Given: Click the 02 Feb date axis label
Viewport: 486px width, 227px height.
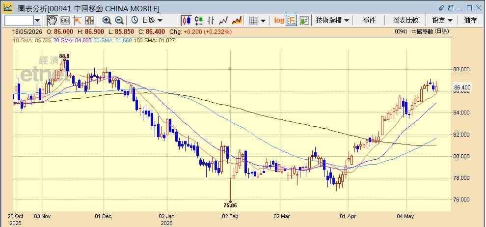Looking at the screenshot, I should click(x=231, y=216).
